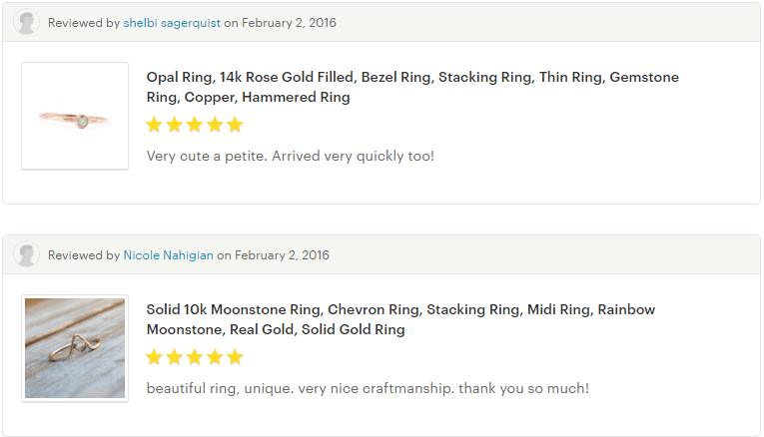Click the "Very cute a petite" review text
The height and width of the screenshot is (437, 764).
pyautogui.click(x=290, y=156)
